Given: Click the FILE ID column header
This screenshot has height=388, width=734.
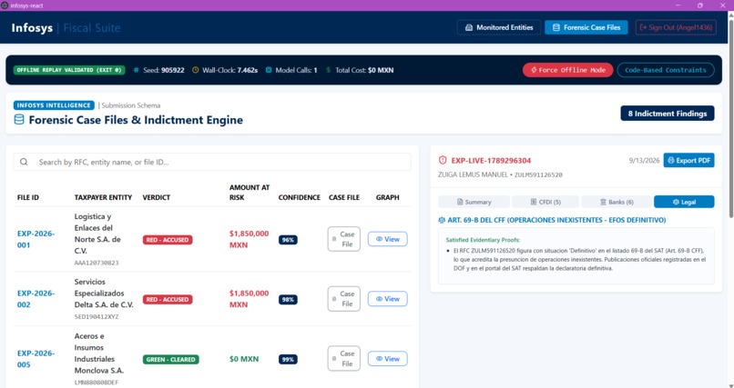Looking at the screenshot, I should click(x=28, y=197).
